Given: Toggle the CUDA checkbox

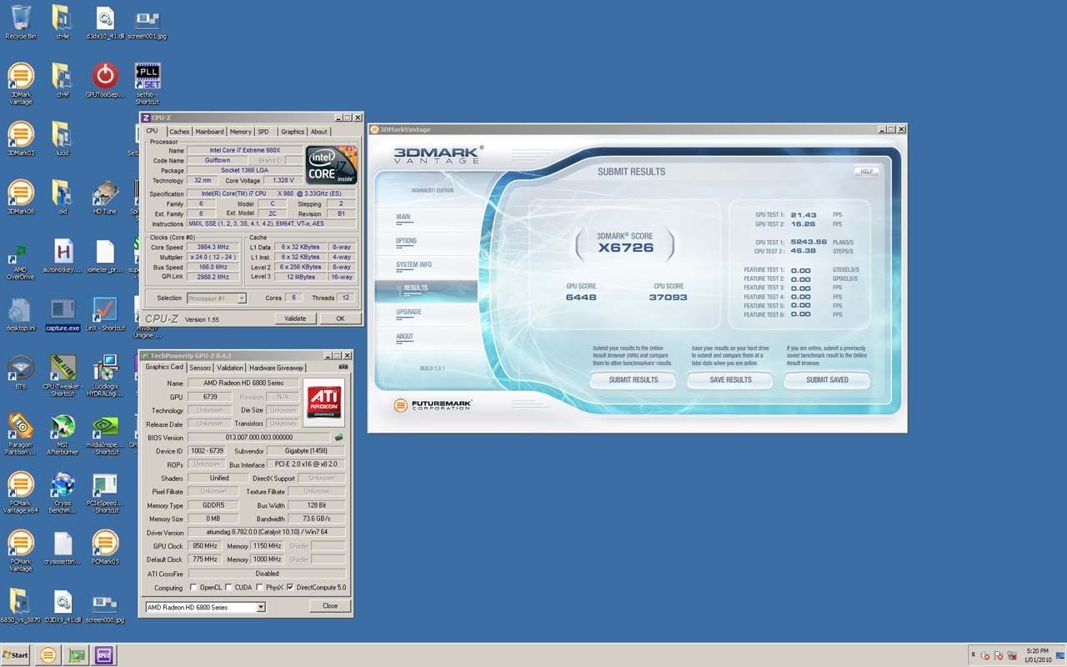Looking at the screenshot, I should (229, 588).
